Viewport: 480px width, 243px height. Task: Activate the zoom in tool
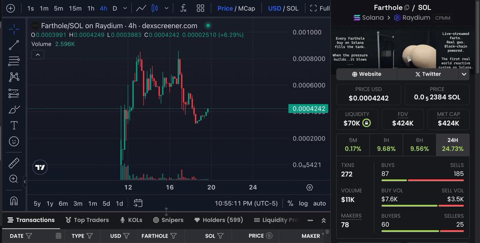14,179
